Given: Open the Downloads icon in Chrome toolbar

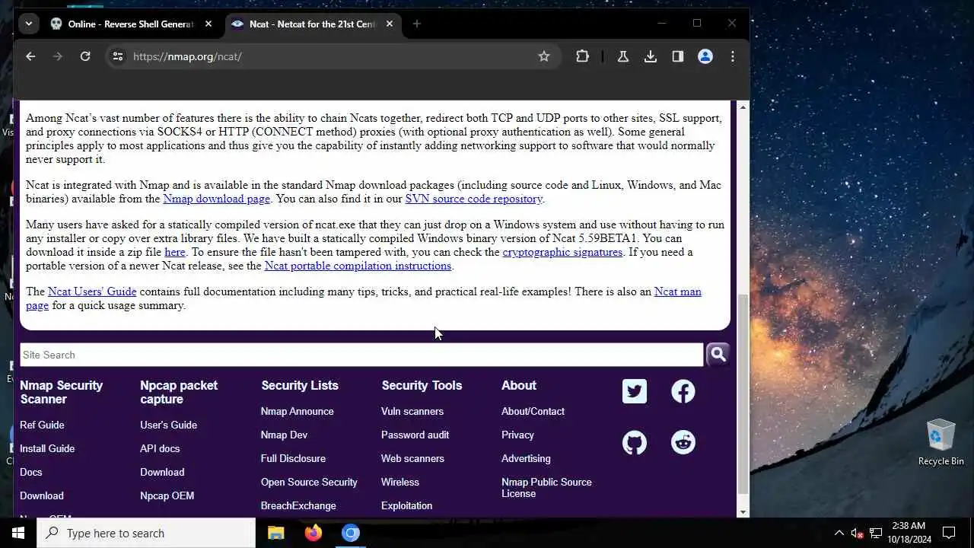Looking at the screenshot, I should point(651,56).
